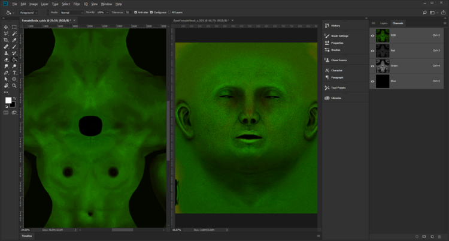449x241 pixels.
Task: Select the Eyedropper tool
Action: click(14, 40)
